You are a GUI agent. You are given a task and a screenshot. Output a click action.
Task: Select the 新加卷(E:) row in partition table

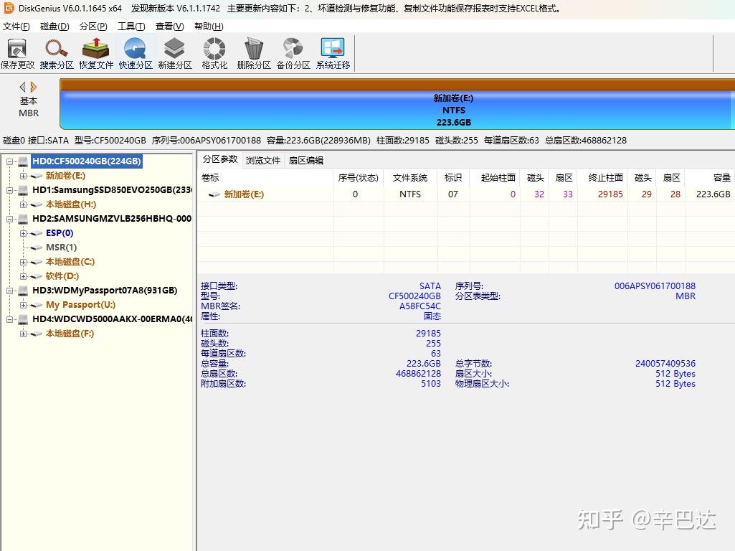pyautogui.click(x=466, y=194)
